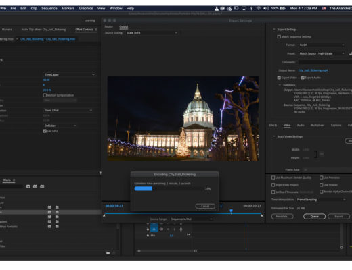This screenshot has width=352, height=270.
Task: Open the Time Lapse dropdown in Effect Controls
Action: click(x=69, y=74)
